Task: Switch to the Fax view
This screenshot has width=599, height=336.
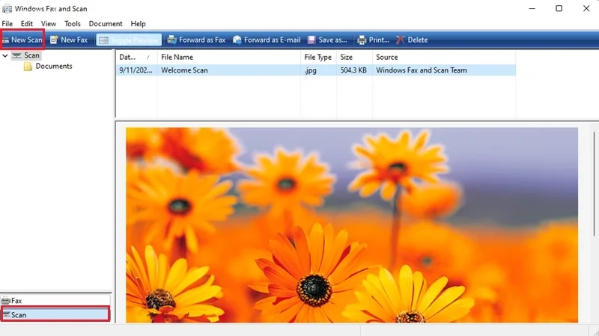Action: point(55,301)
